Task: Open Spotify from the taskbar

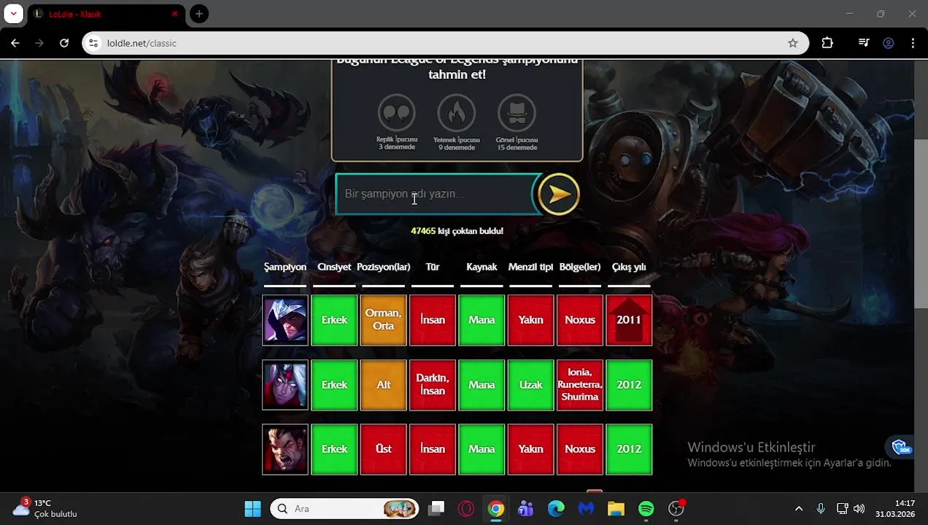Action: (x=646, y=509)
